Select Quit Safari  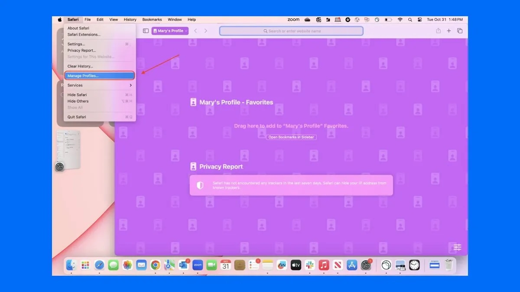tap(100, 117)
